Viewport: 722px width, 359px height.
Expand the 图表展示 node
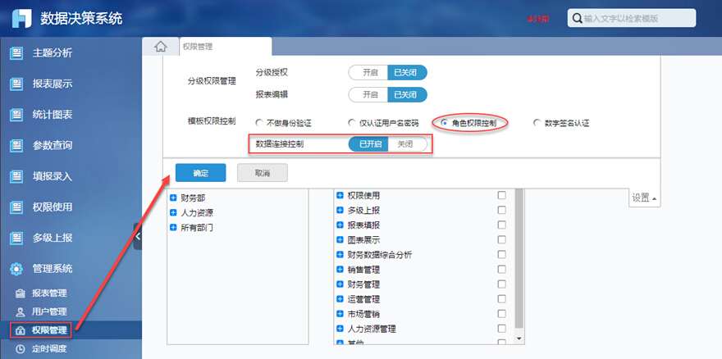(x=340, y=240)
